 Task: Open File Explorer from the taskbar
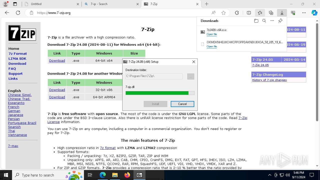pos(115,175)
